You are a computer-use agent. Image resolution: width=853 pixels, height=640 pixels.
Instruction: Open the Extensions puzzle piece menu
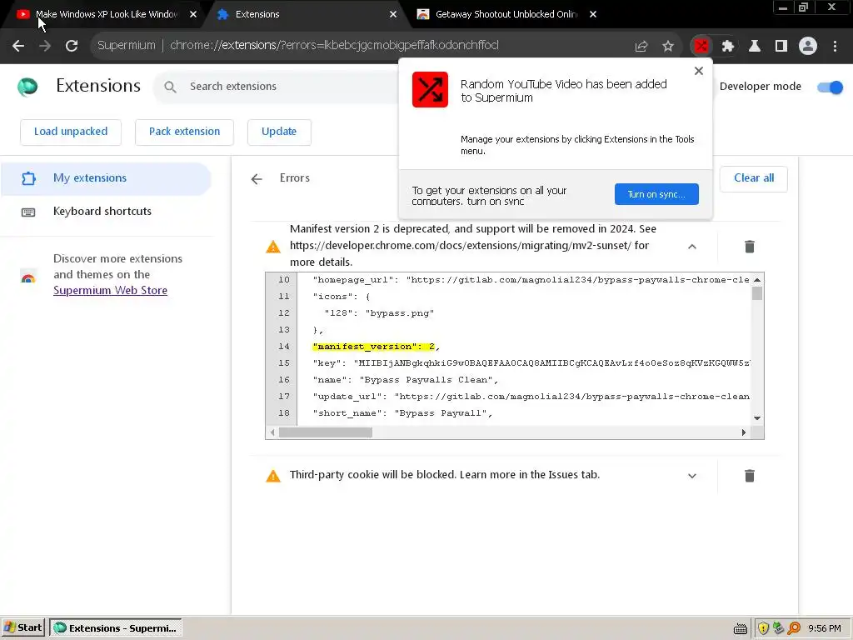point(728,46)
